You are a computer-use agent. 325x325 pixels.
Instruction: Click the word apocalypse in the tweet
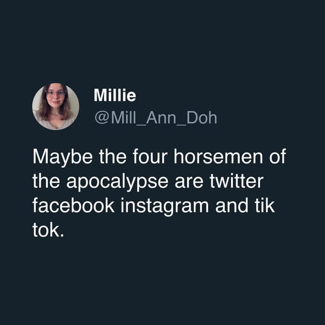(x=117, y=182)
